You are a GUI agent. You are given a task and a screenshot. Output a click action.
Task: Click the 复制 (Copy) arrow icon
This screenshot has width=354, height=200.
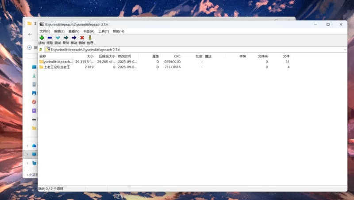click(x=65, y=38)
